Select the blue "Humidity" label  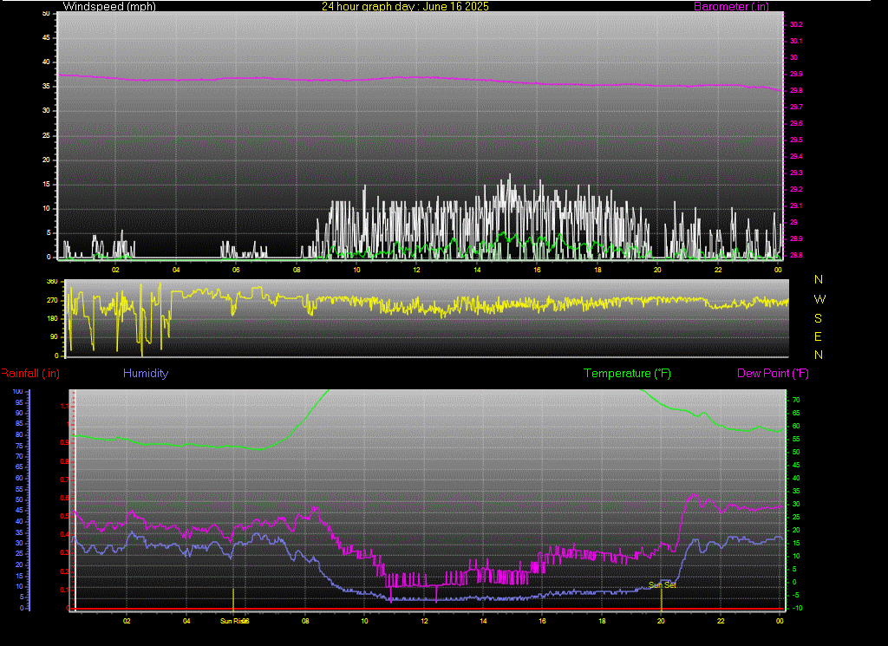146,373
